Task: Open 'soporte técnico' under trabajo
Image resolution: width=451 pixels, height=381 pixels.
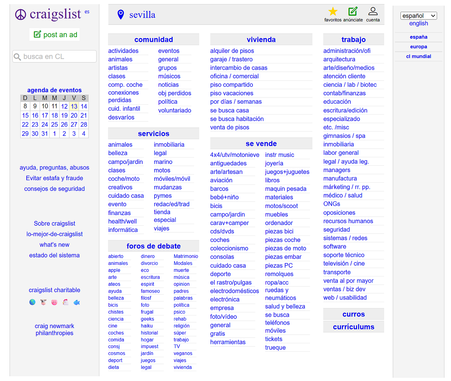Action: point(344,255)
